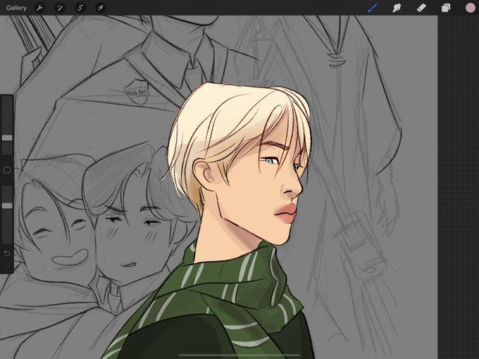The width and height of the screenshot is (479, 359).
Task: Open the Layers panel
Action: (446, 8)
